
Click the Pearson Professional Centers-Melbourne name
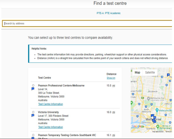[x=61, y=85]
